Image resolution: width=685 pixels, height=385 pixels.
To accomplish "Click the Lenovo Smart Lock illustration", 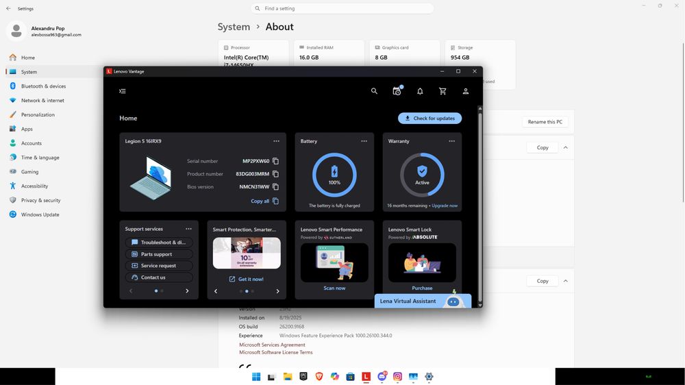I will pos(422,262).
